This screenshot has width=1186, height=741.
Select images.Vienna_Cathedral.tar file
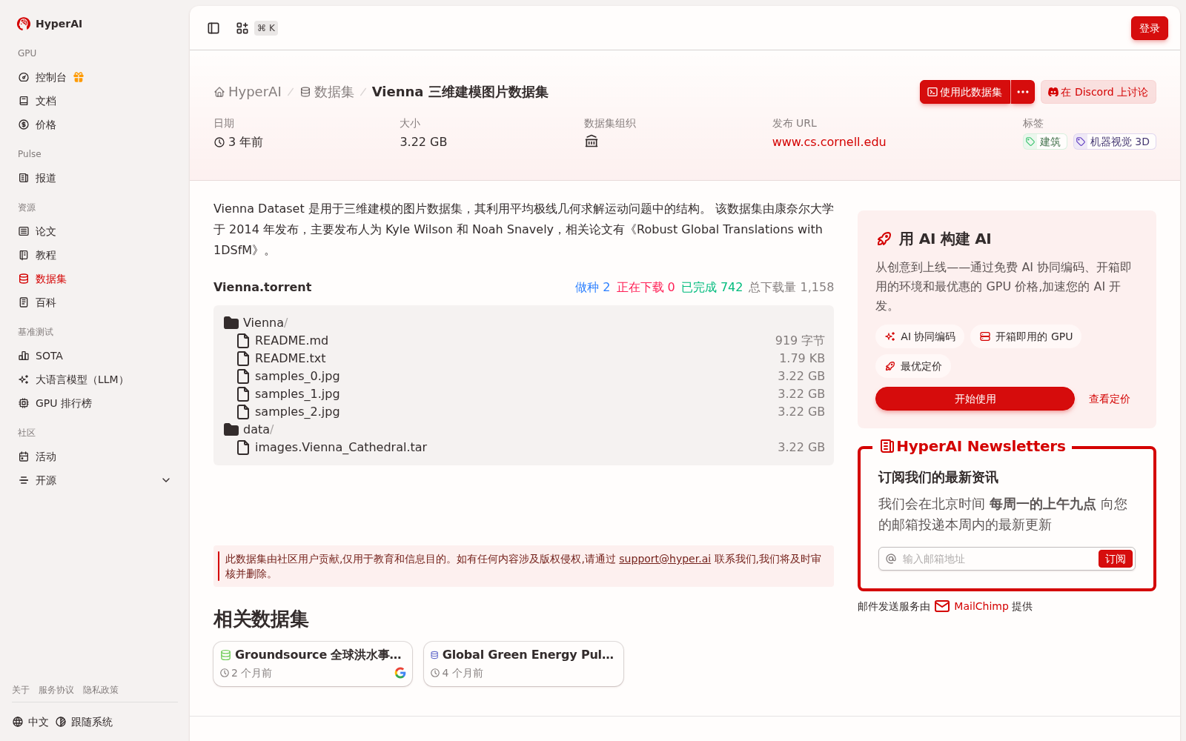(523, 448)
